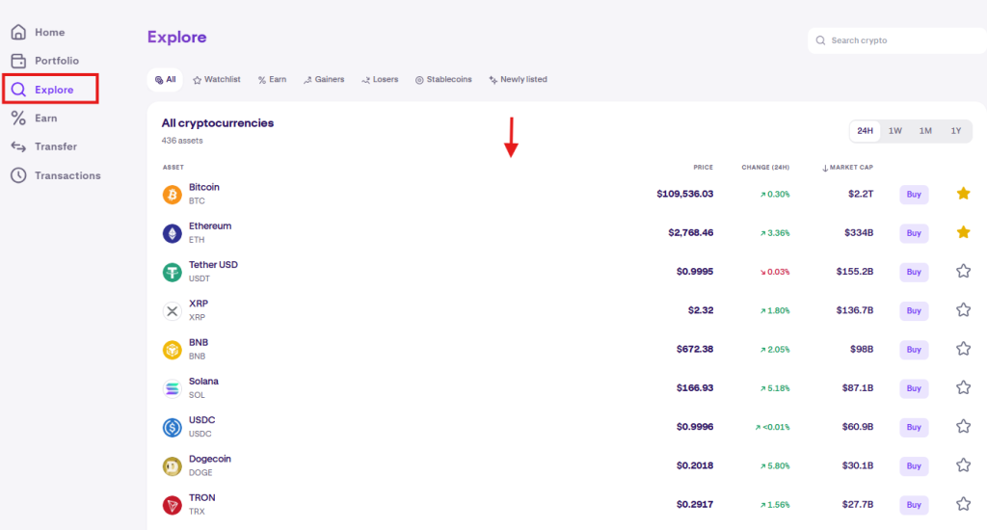Click the Home house icon

[x=18, y=32]
